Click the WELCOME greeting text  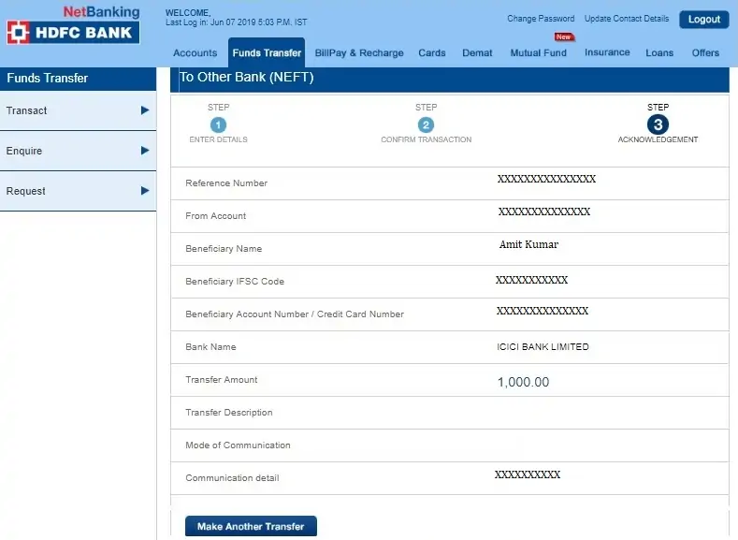[x=188, y=13]
